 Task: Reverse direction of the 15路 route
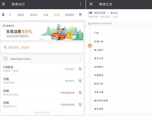[80, 81]
